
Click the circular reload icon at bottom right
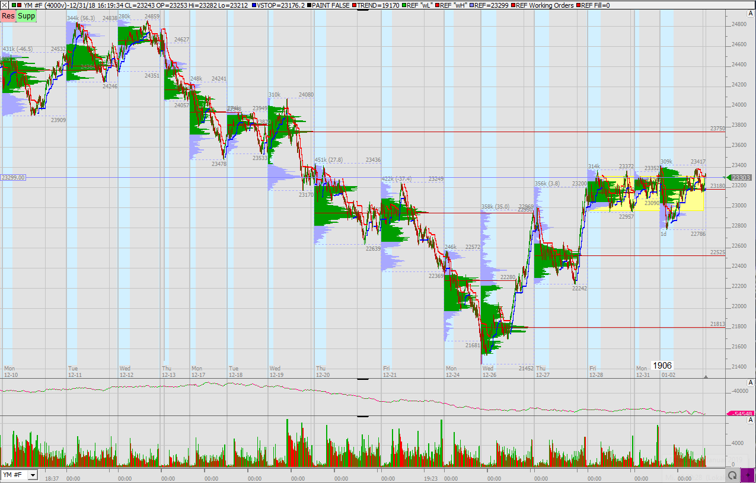(x=733, y=476)
